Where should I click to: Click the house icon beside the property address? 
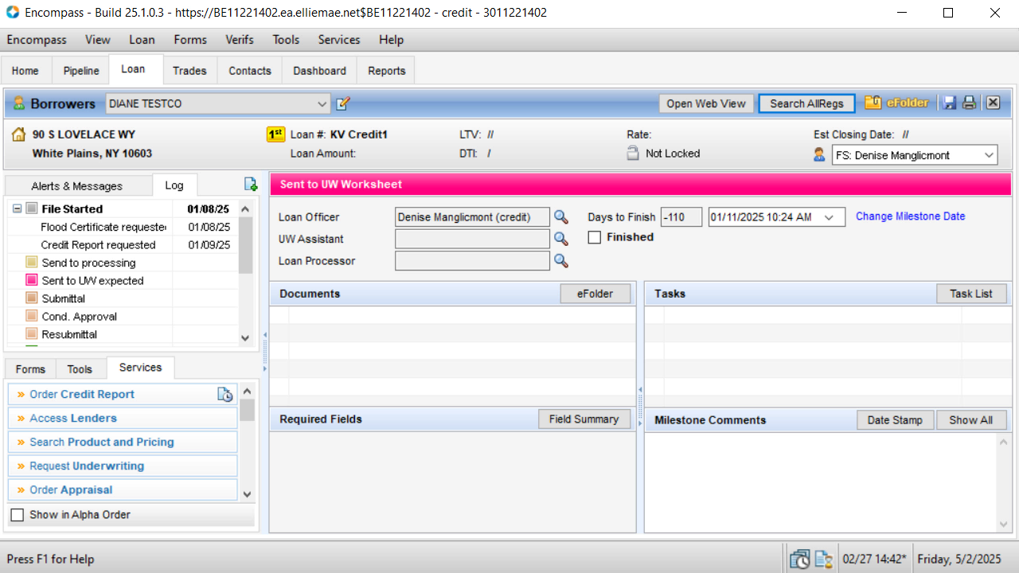pos(19,134)
